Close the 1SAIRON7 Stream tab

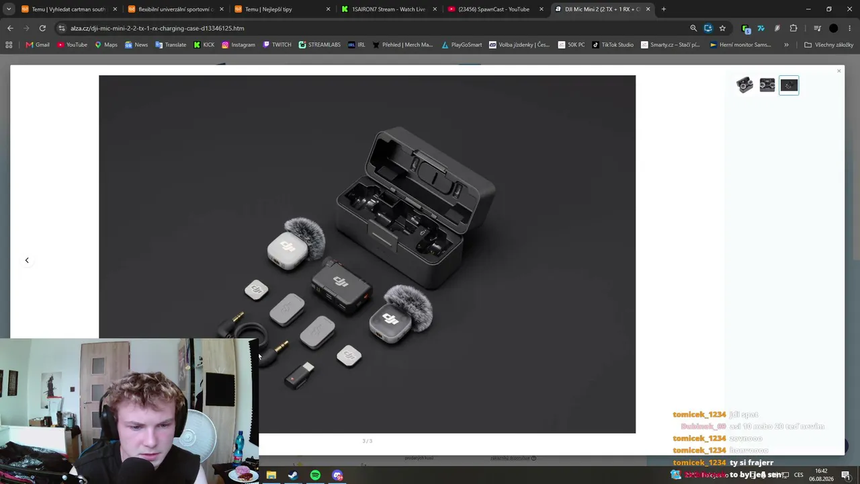[435, 9]
